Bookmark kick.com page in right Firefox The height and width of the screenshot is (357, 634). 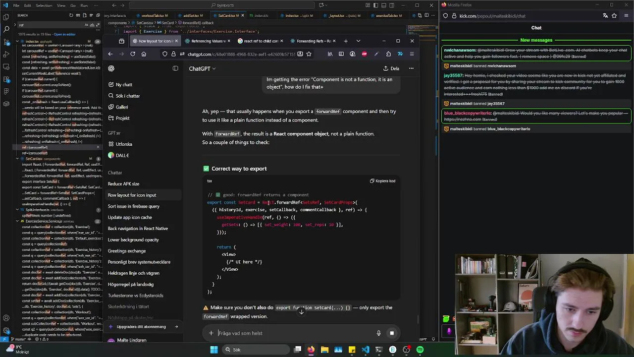point(614,16)
